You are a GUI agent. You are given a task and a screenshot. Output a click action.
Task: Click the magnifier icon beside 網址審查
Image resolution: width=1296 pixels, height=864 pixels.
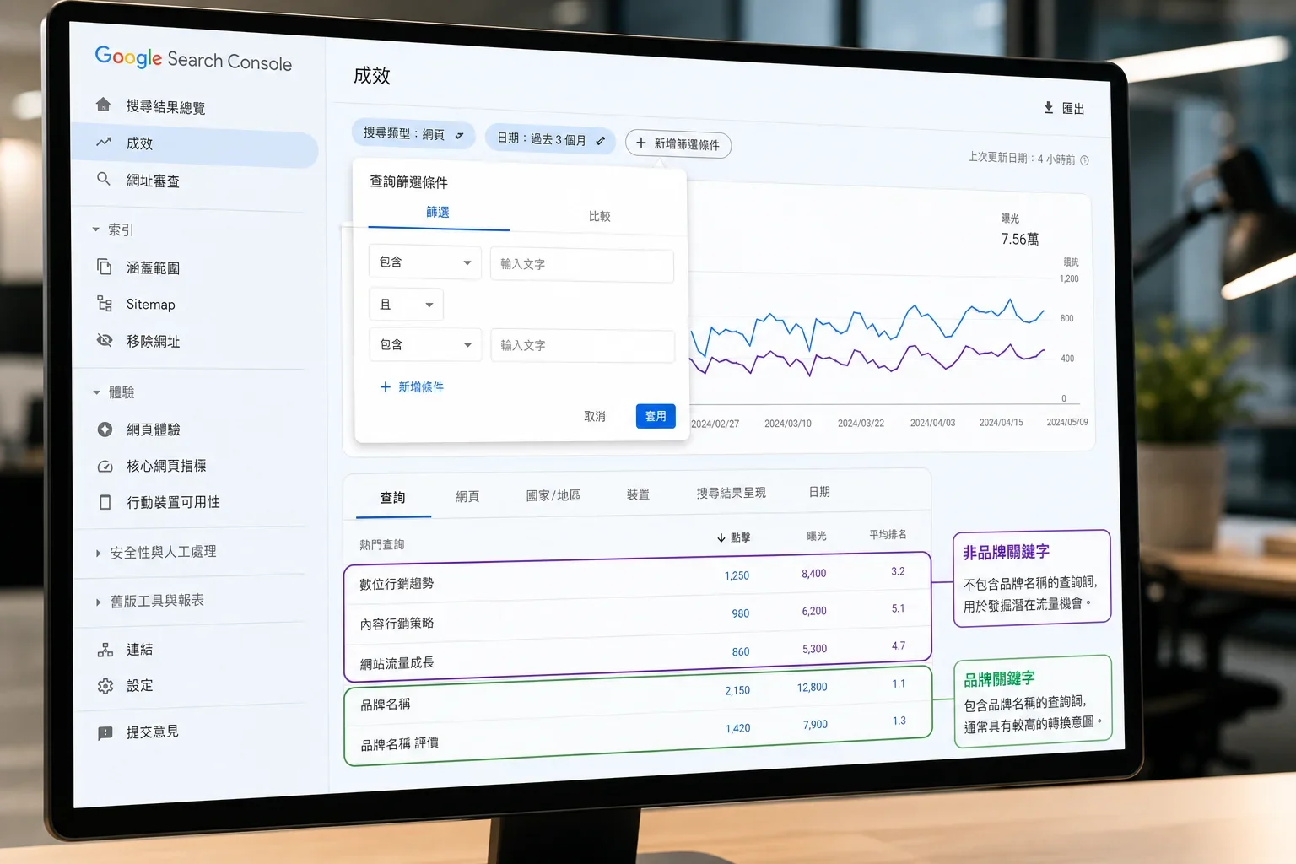(x=103, y=179)
